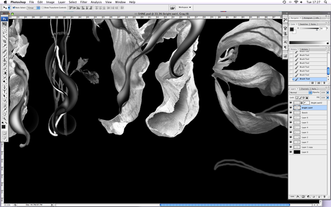
Task: Open the Filter menu
Action: (84, 2)
